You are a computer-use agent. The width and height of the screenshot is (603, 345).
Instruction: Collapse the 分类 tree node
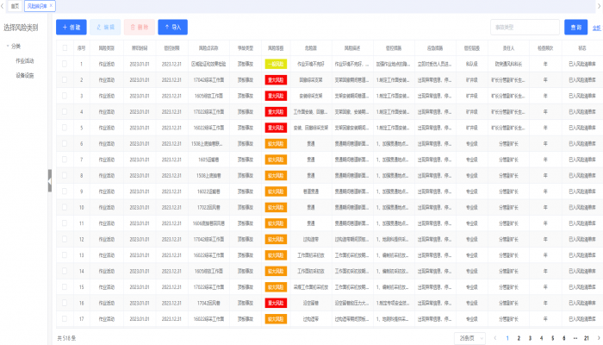(7, 46)
